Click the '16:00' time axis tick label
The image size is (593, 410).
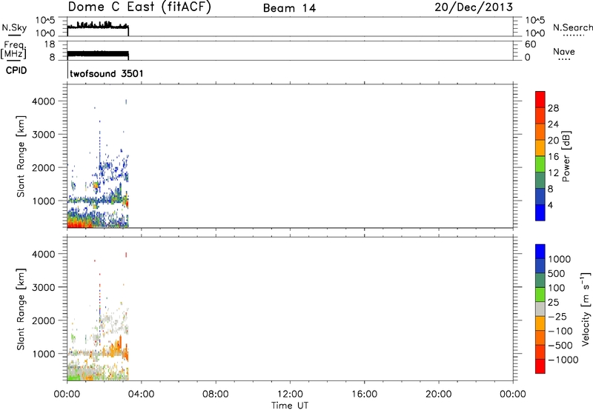[x=364, y=394]
